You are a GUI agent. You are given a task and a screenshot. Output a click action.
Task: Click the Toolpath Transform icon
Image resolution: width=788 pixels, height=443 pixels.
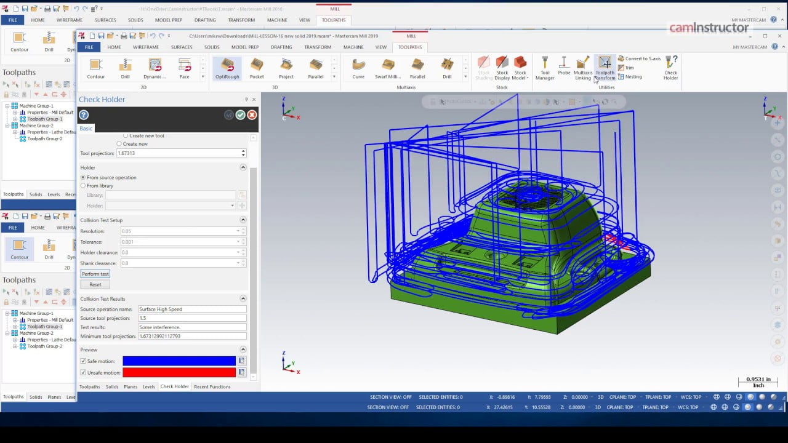tap(605, 68)
